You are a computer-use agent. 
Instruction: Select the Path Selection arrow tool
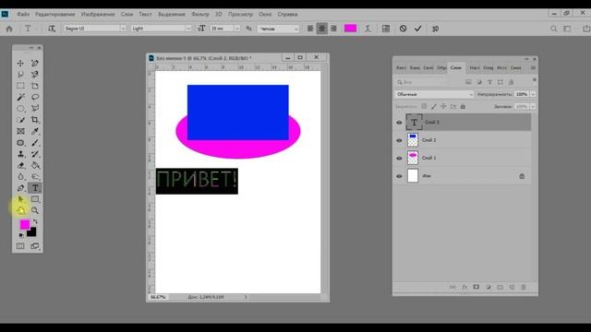pos(20,199)
